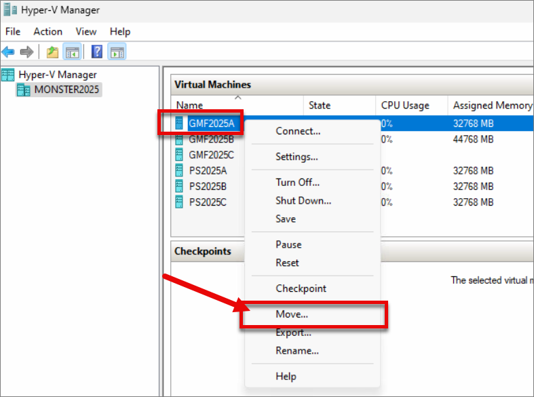Select Turn Off... in context menu
Screen dimensions: 534x397
click(312, 183)
